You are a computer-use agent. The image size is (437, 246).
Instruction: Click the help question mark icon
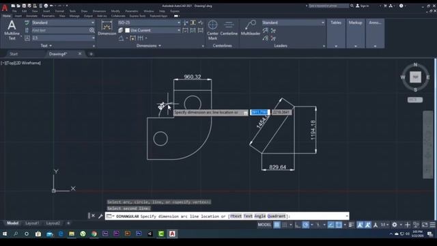coord(401,5)
